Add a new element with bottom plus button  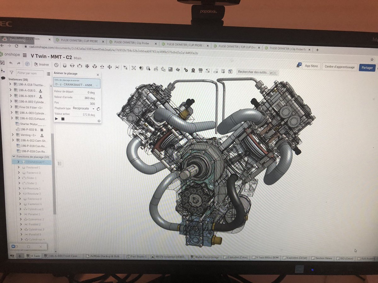[x=20, y=256]
